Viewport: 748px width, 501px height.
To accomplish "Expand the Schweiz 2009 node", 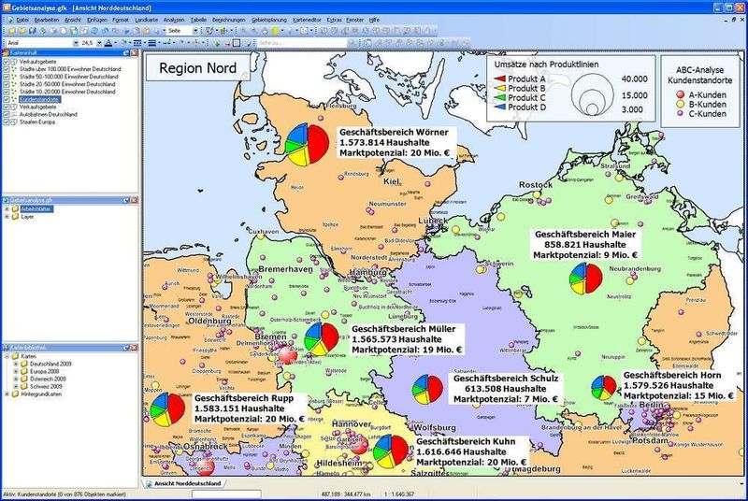I will 16,387.
